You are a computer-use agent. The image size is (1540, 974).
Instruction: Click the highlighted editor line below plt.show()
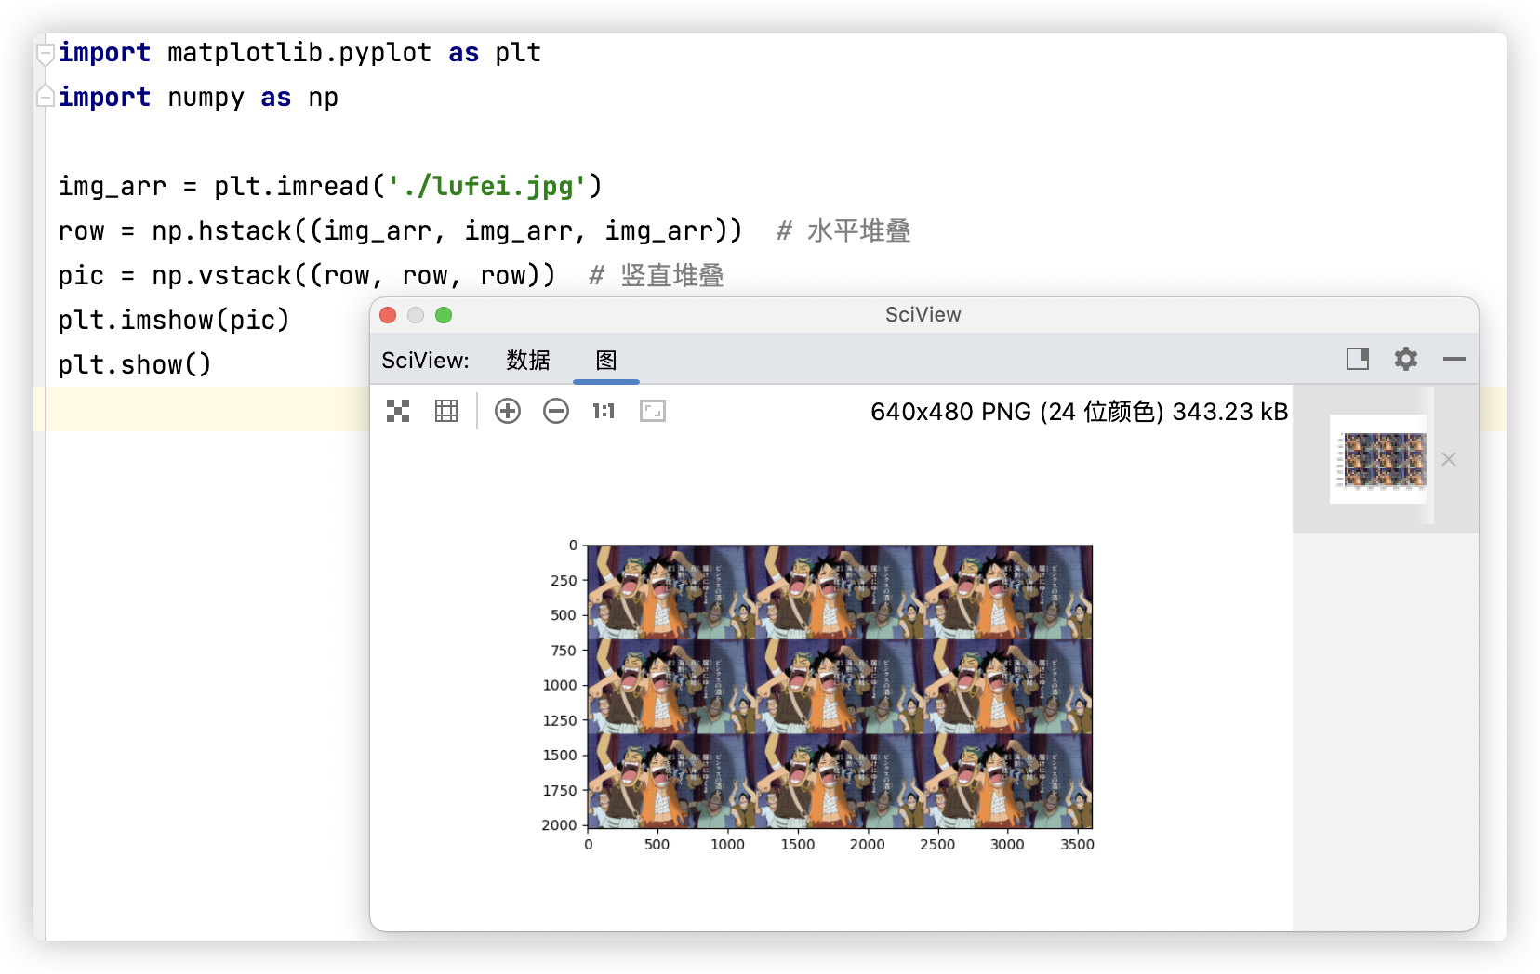pos(186,407)
